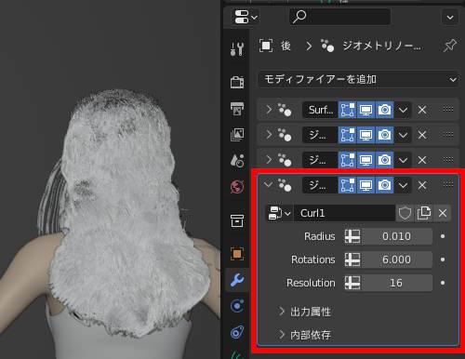
Task: Click the Rotations value 6.000
Action: click(397, 259)
